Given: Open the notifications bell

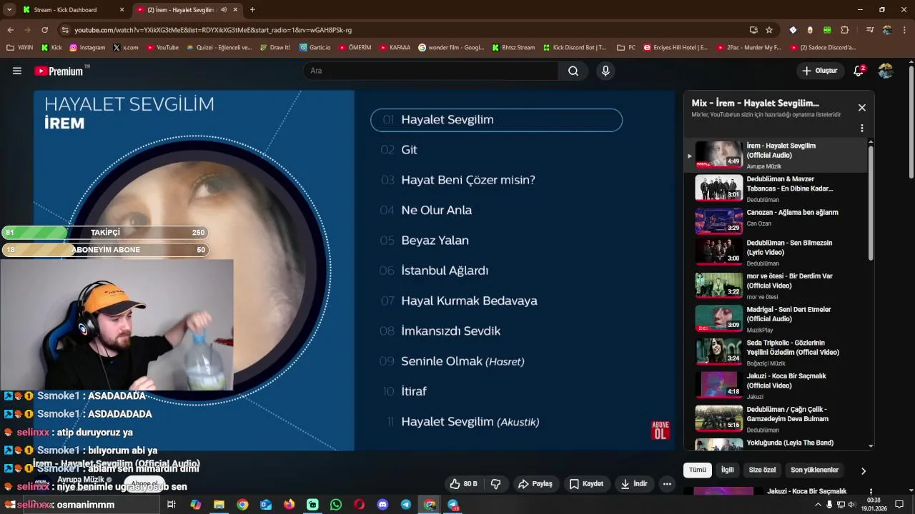Looking at the screenshot, I should [x=859, y=71].
